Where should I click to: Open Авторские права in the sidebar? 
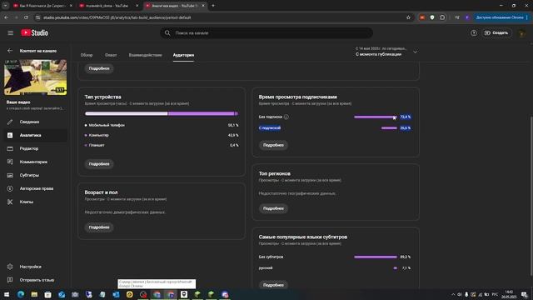click(35, 188)
